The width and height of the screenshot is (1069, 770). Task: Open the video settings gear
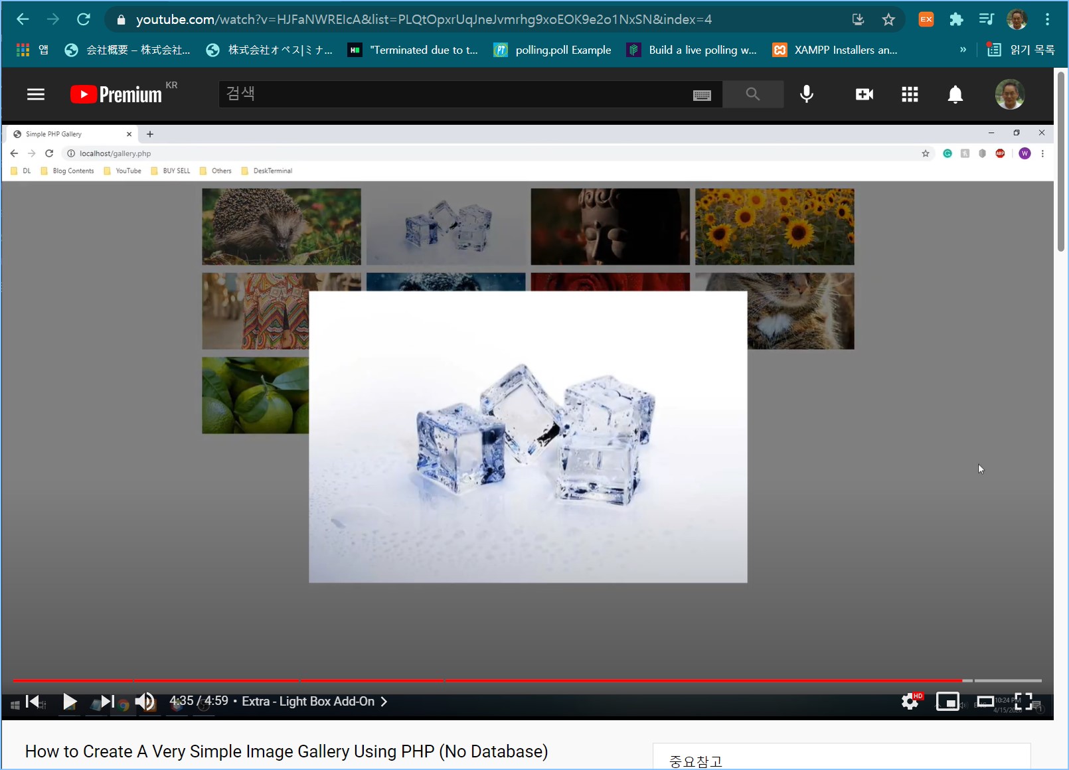click(910, 701)
